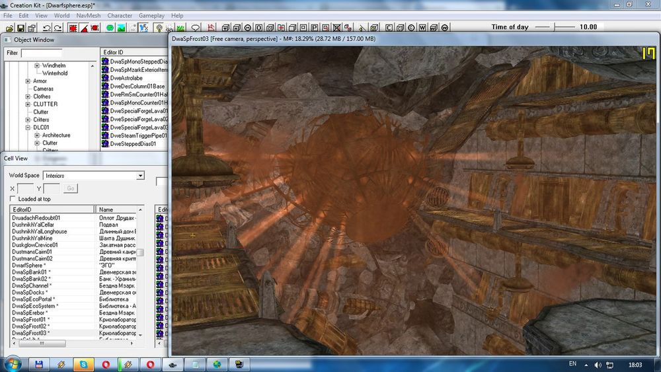Expand the DLC01 Architecture node

click(x=36, y=135)
